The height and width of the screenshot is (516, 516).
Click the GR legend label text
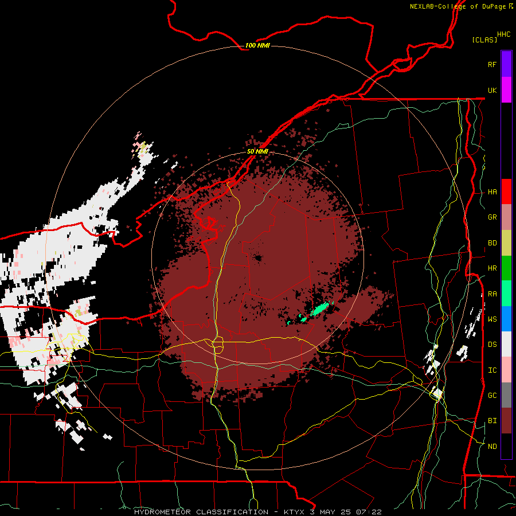(492, 217)
